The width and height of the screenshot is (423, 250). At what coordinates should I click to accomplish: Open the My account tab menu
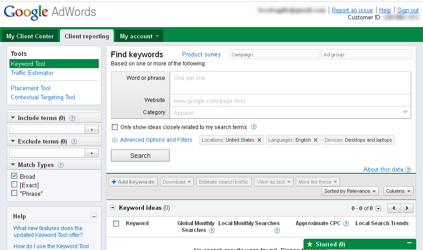pos(139,36)
